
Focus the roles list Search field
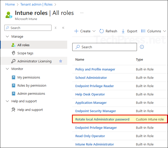pos(105,47)
